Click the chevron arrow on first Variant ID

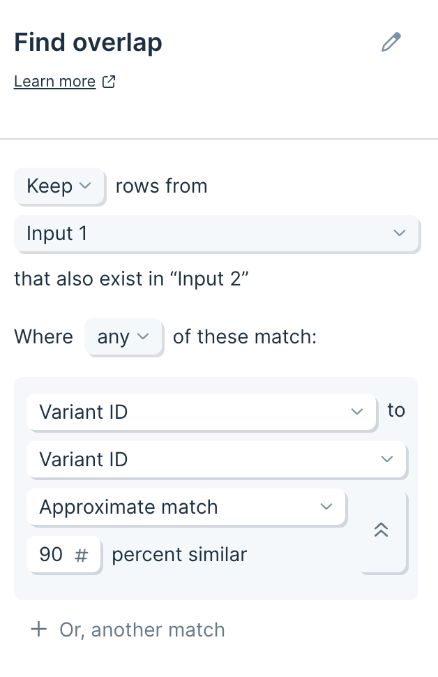pos(357,412)
